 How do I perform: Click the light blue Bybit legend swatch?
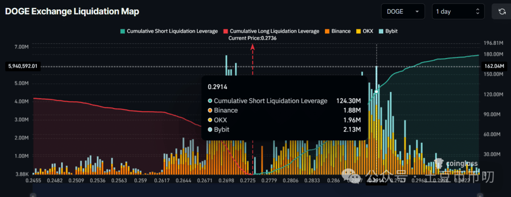click(381, 32)
